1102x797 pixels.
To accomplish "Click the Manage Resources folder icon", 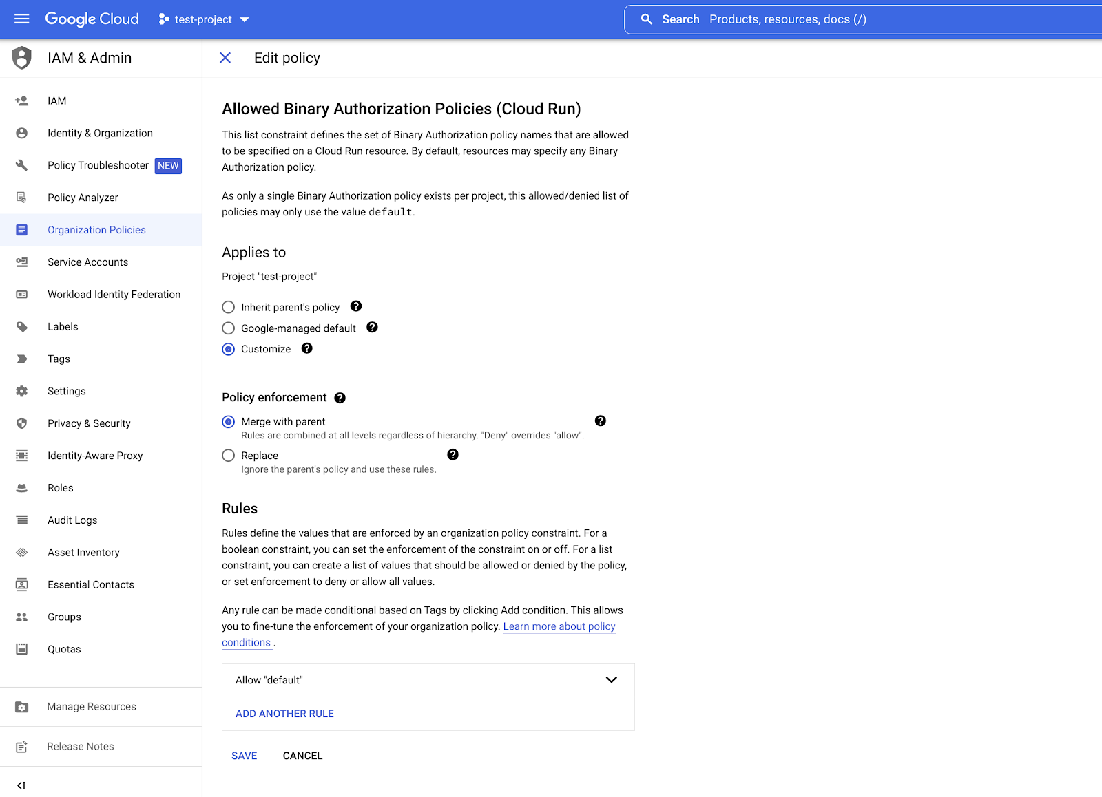I will 22,707.
